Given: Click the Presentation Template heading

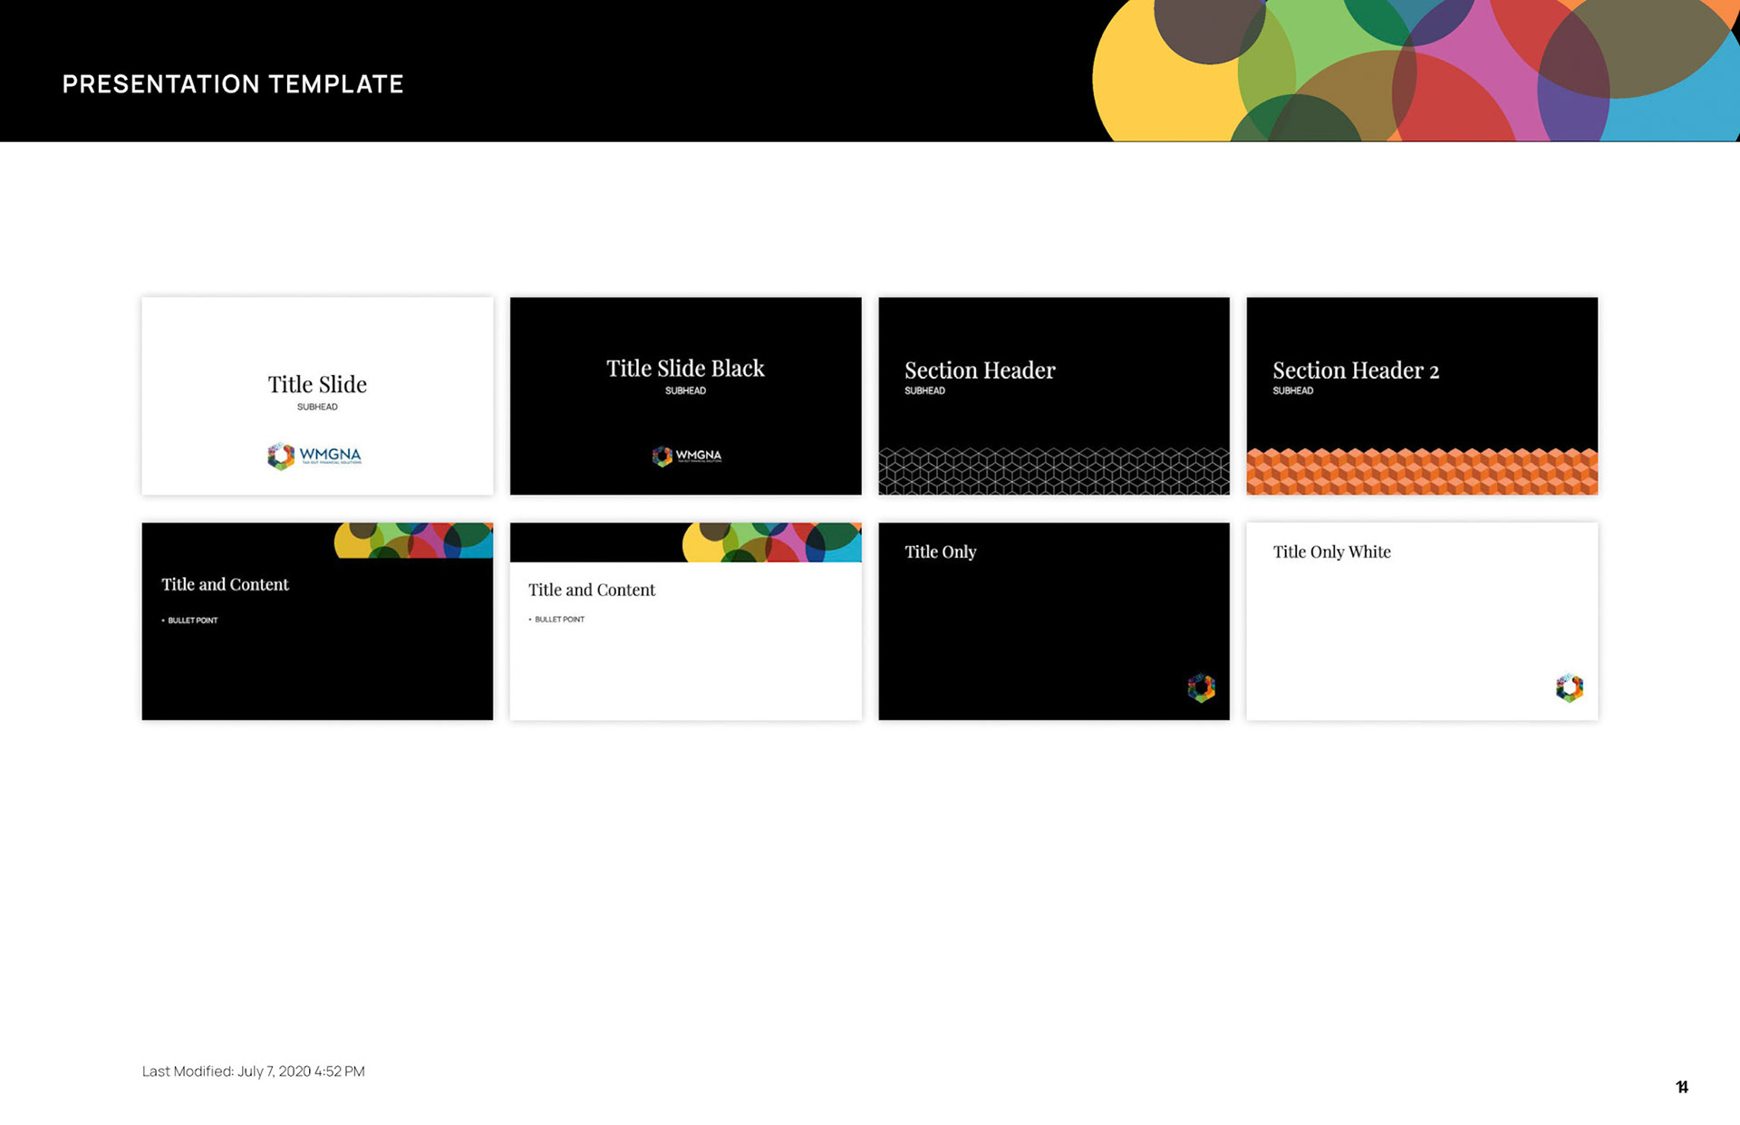Looking at the screenshot, I should tap(233, 84).
